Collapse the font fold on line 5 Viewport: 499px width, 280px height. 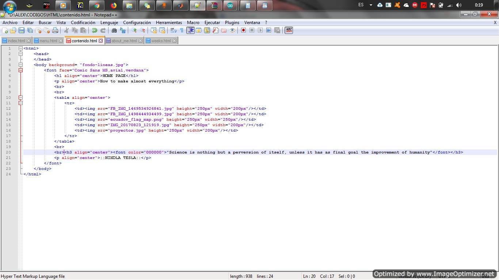point(21,70)
